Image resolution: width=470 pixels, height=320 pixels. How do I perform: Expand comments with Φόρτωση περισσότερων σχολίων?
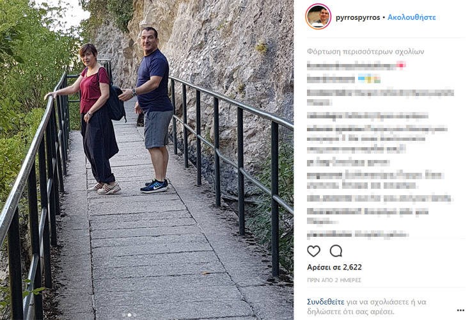[x=365, y=52]
